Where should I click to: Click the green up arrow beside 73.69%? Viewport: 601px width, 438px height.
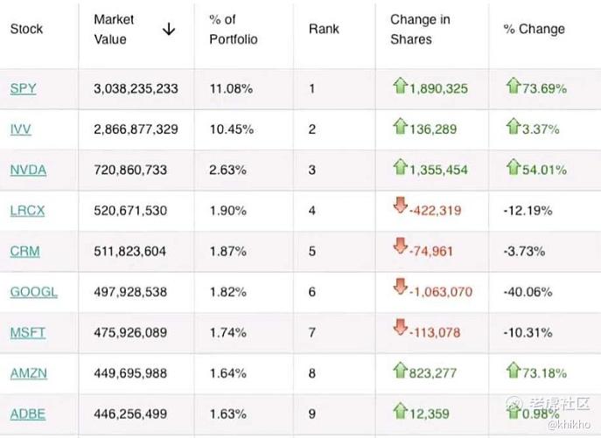[513, 86]
